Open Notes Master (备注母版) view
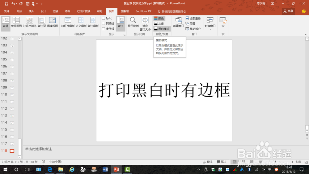Screen dimensions: 309x174 (x=93, y=22)
